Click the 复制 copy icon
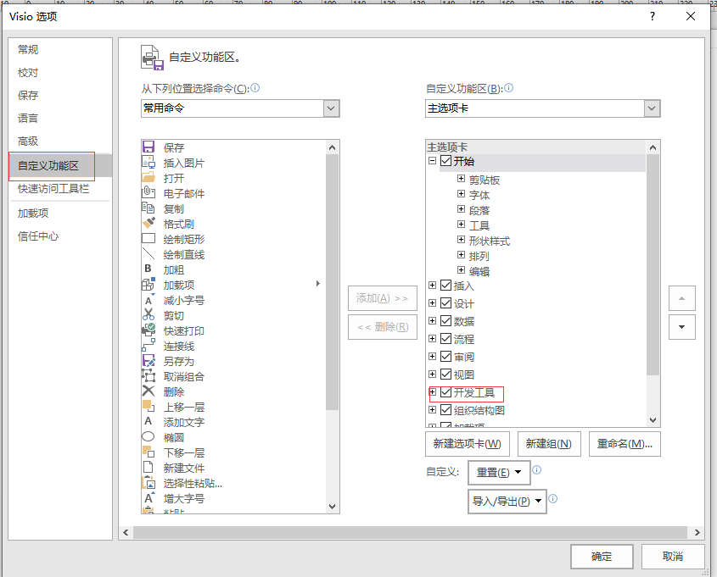Viewport: 717px width, 577px height. pyautogui.click(x=148, y=208)
